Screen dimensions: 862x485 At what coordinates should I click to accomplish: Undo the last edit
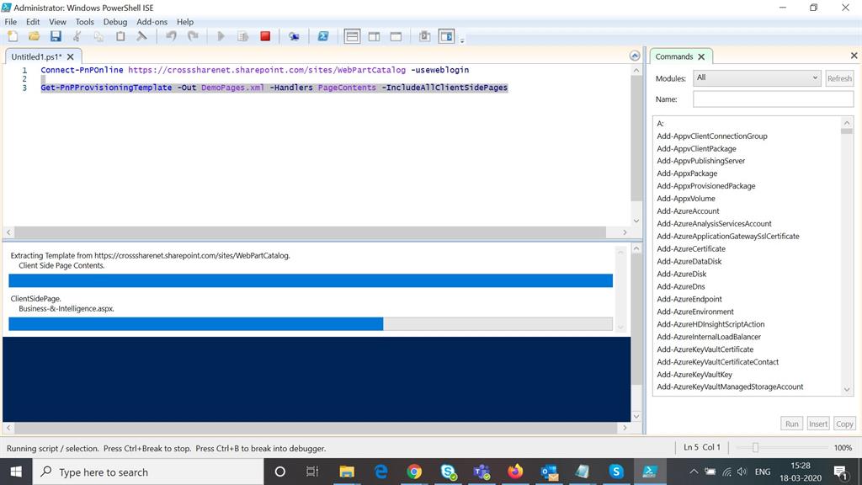click(x=172, y=36)
